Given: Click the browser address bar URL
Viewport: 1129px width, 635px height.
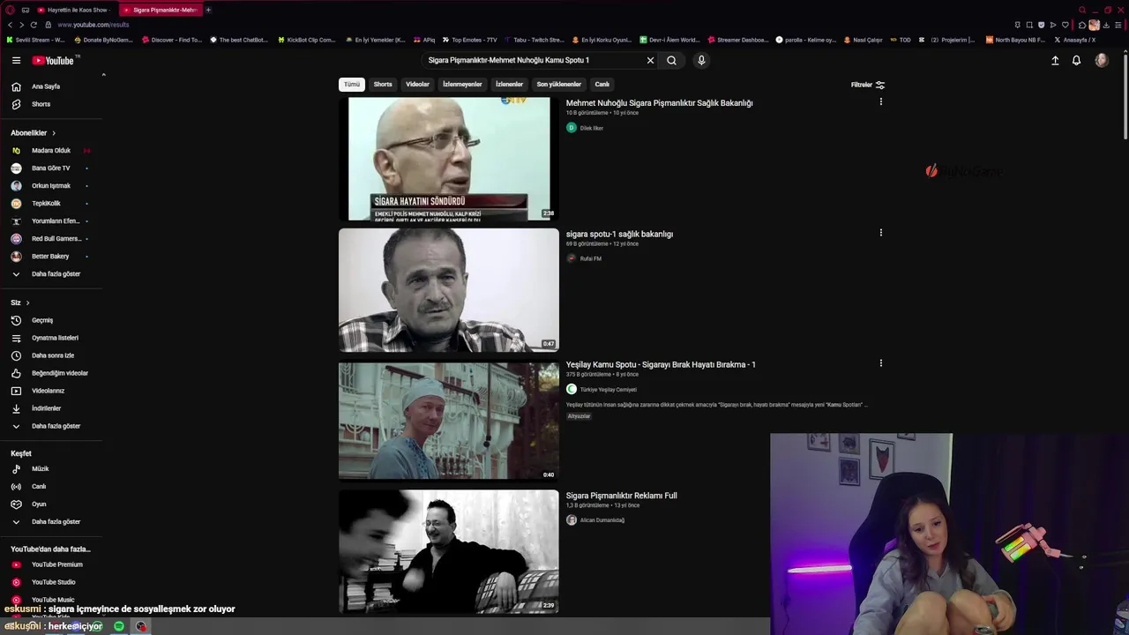Looking at the screenshot, I should click(x=93, y=25).
